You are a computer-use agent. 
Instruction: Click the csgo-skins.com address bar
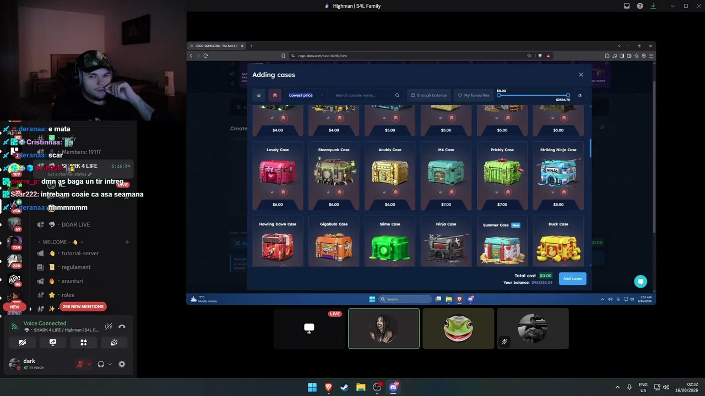tap(408, 56)
